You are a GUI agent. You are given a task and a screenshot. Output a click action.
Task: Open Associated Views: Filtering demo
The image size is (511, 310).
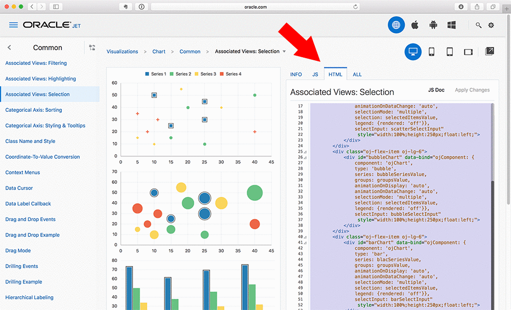click(36, 63)
